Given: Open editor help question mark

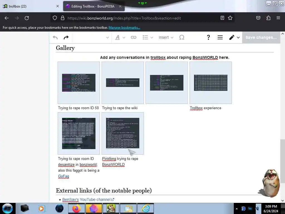Looking at the screenshot, I should click(x=208, y=38).
